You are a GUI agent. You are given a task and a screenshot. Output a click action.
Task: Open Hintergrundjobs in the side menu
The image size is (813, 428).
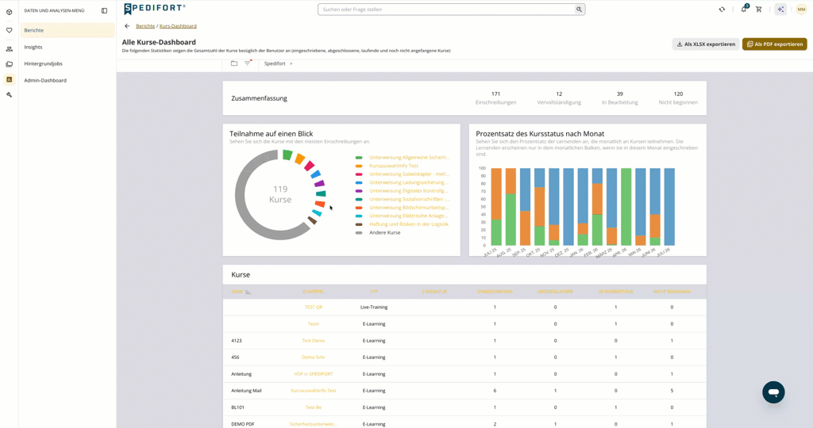(67, 63)
